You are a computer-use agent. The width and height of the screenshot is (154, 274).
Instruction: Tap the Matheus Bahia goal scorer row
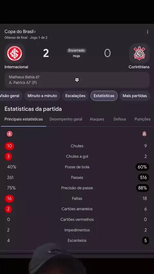click(24, 77)
